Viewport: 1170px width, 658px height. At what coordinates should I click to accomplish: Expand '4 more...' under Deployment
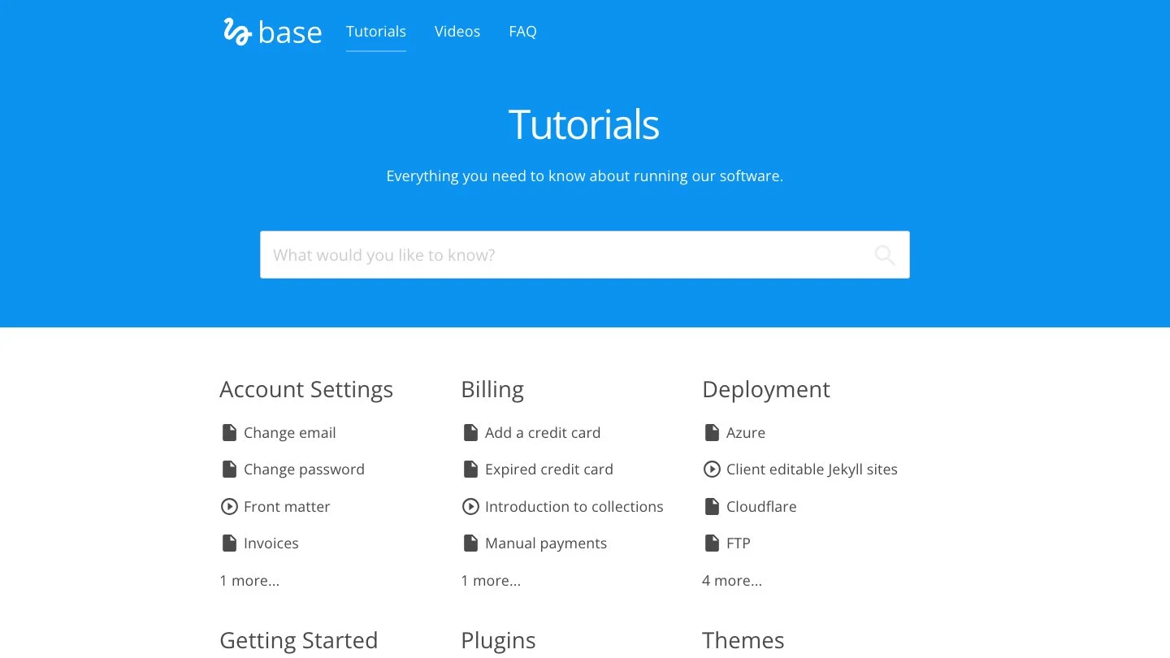(732, 581)
